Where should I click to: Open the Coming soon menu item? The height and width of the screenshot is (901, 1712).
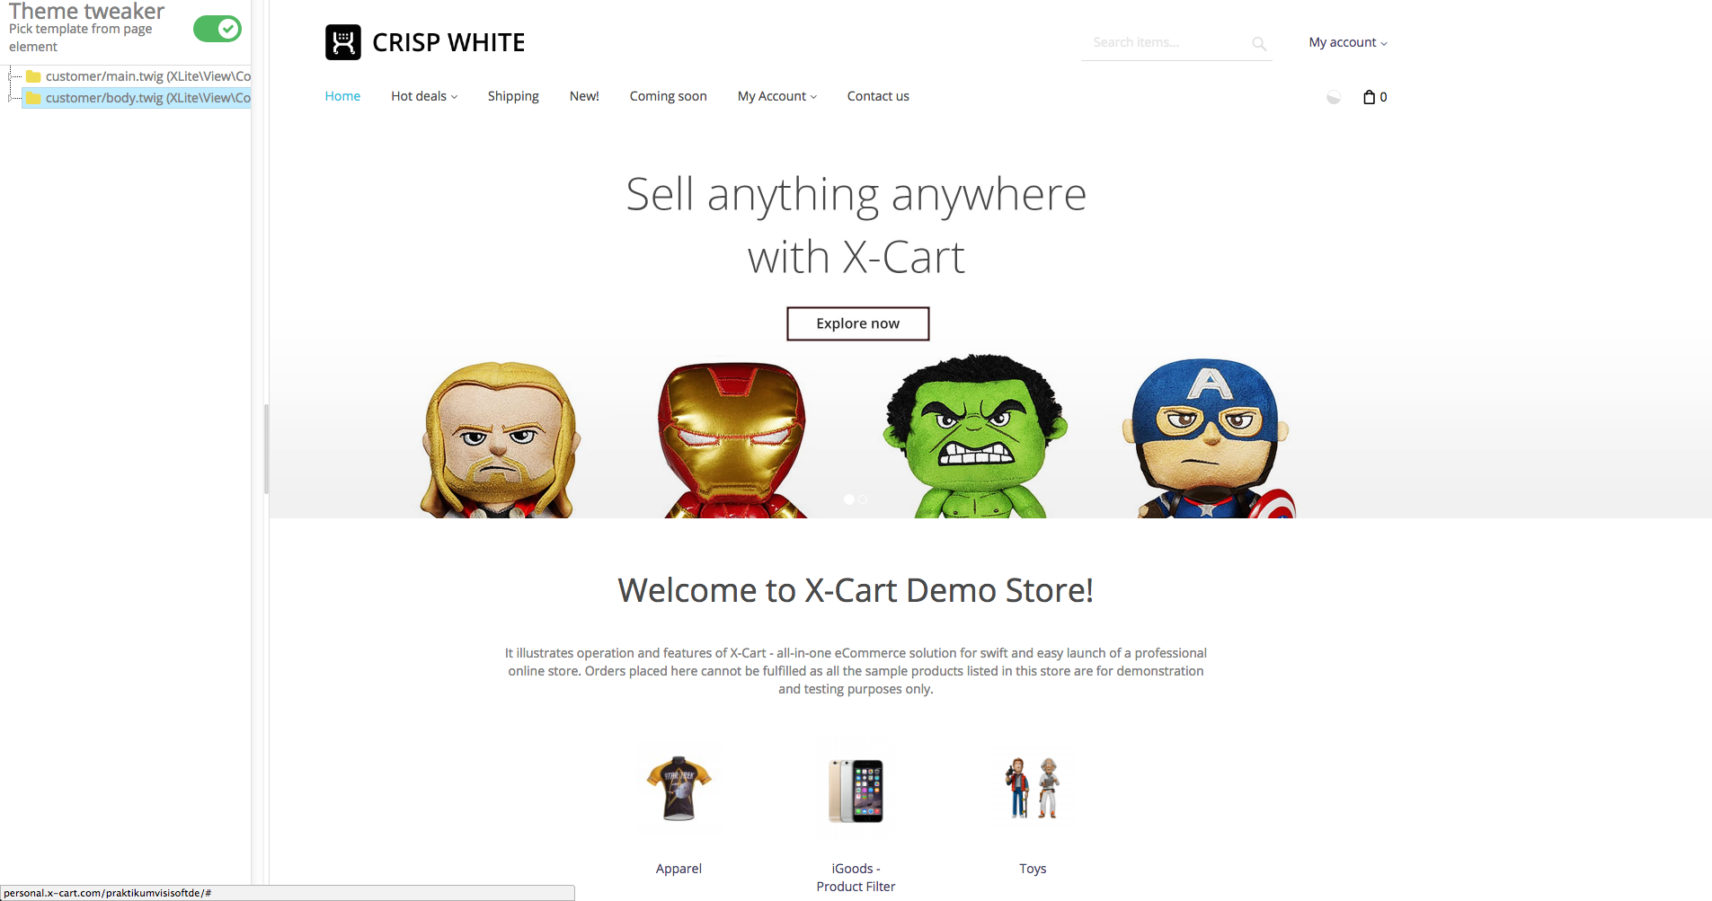tap(668, 96)
